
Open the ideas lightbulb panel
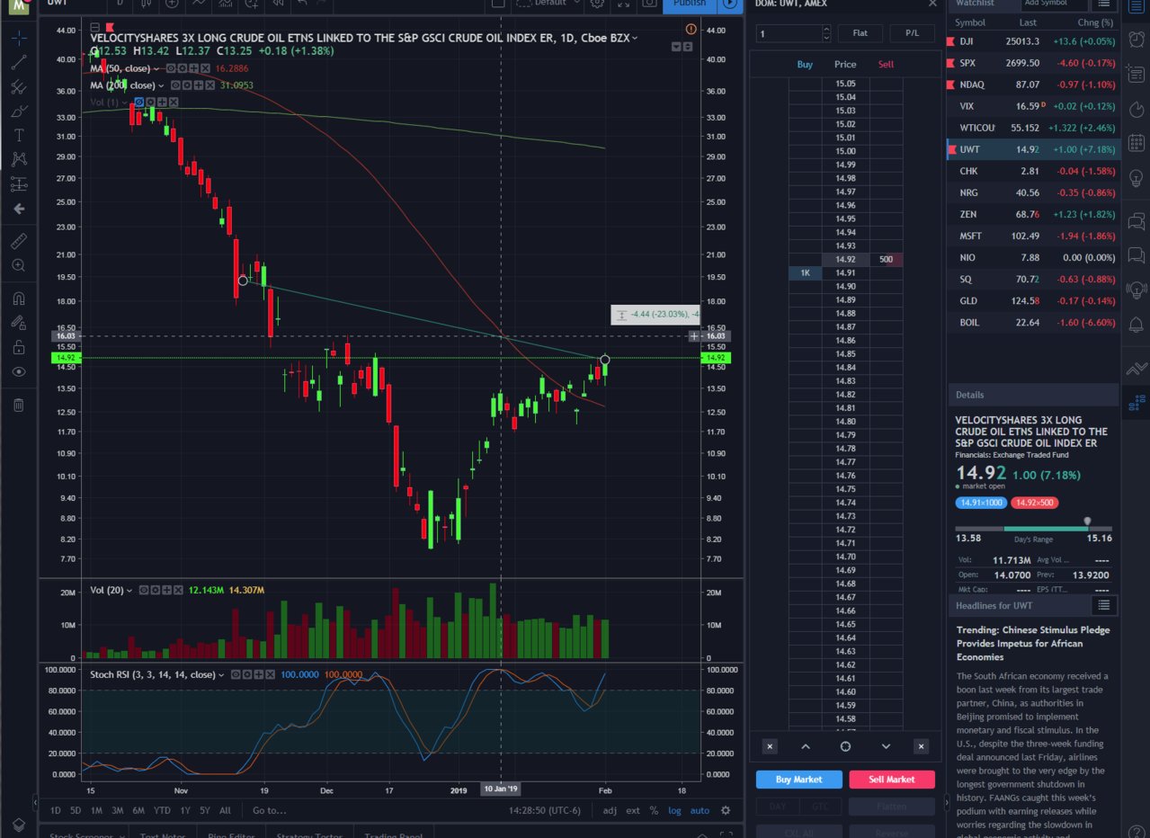click(x=1136, y=178)
